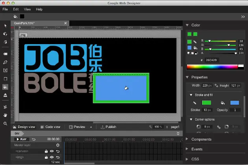This screenshot has width=248, height=165.
Task: Select the Tag tool
Action: point(6,54)
